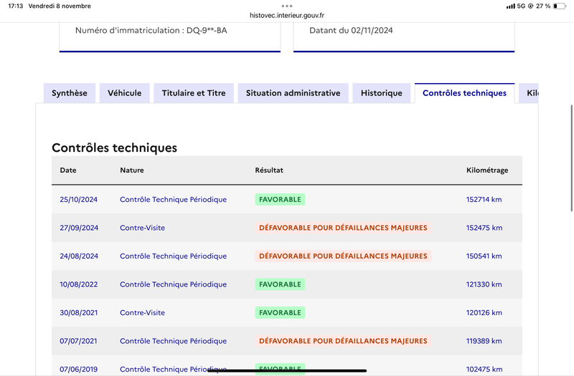The image size is (574, 376).
Task: Click Contre-Visite in the 30/08/2021 row
Action: pos(142,313)
